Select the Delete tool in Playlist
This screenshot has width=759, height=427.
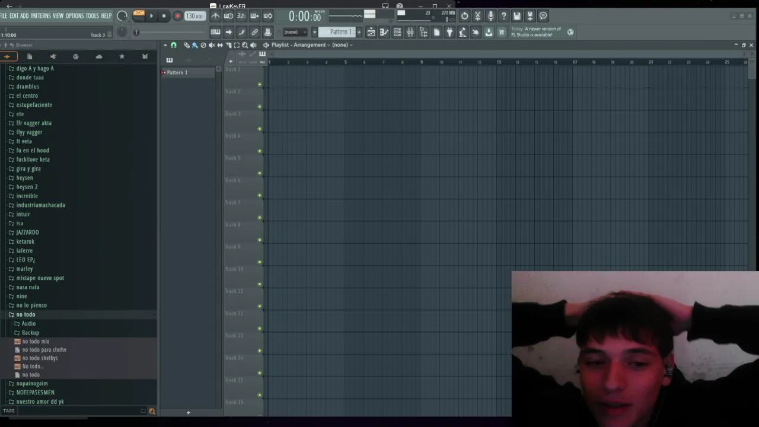[203, 45]
